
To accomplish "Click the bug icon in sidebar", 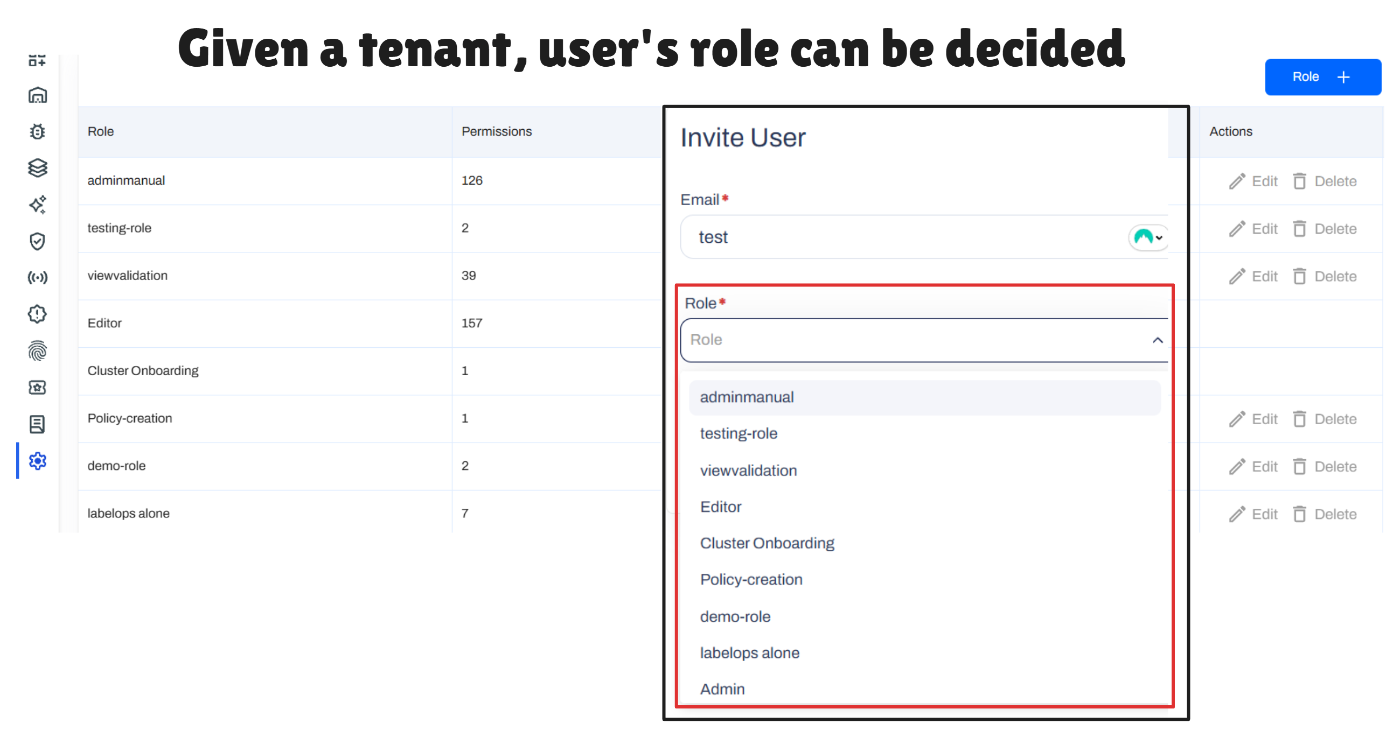I will 38,131.
